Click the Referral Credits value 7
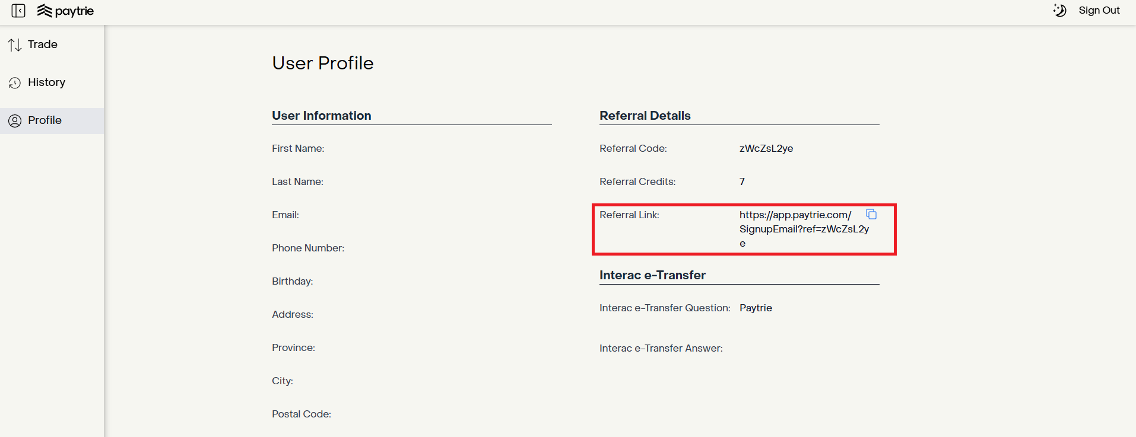Screen dimensions: 1136x437 click(742, 181)
